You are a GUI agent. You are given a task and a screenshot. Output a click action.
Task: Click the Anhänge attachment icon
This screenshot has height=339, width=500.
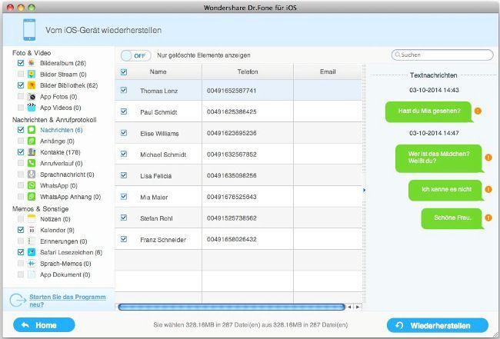tap(32, 141)
